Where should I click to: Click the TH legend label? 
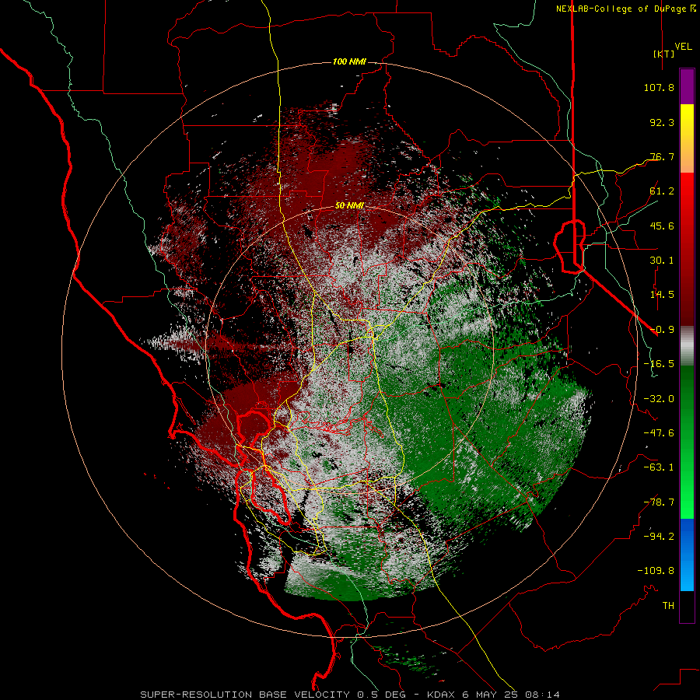click(x=668, y=606)
